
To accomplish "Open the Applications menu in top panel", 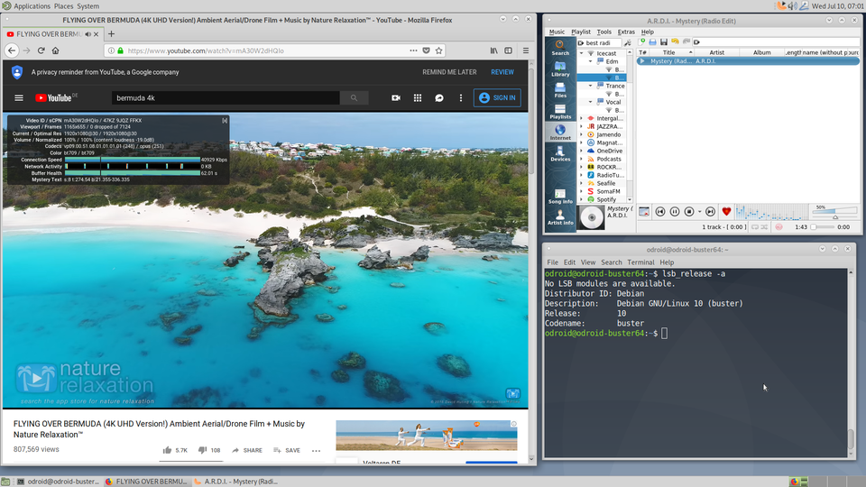I will (x=32, y=6).
